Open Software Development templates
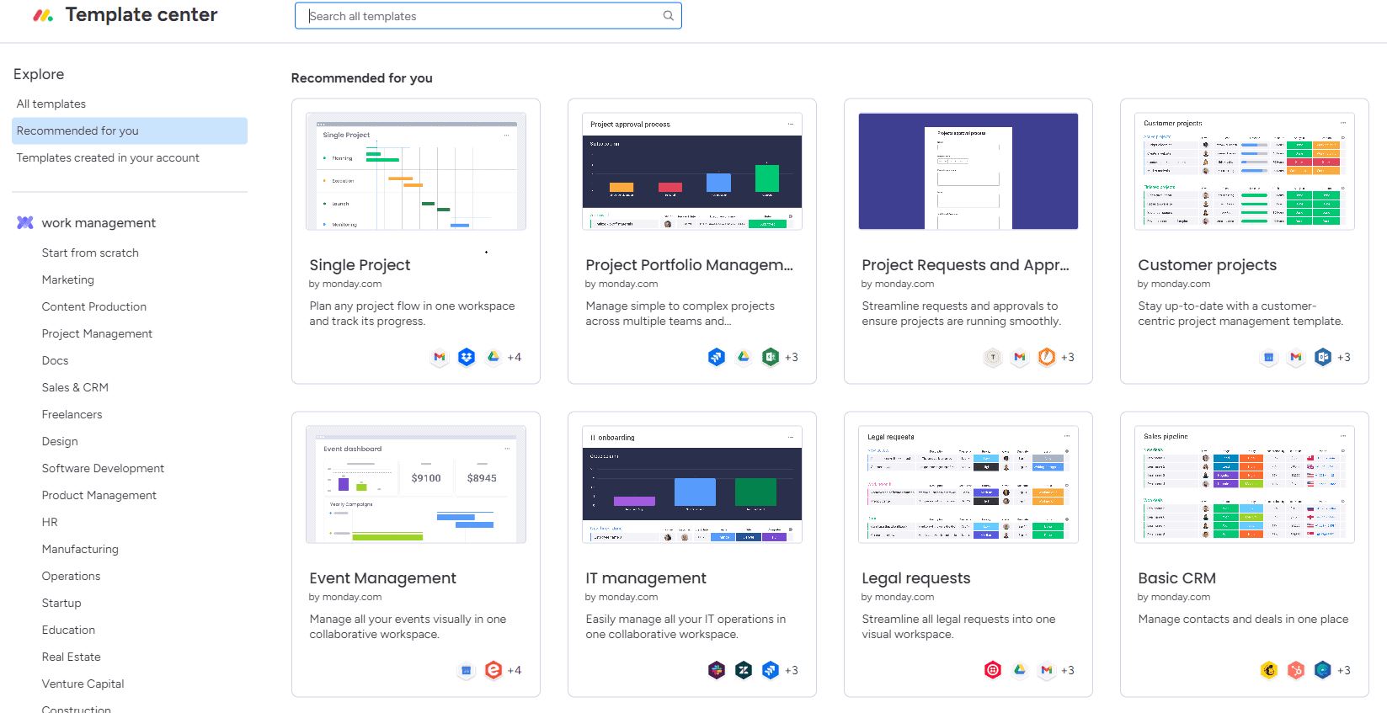The height and width of the screenshot is (713, 1387). [104, 468]
